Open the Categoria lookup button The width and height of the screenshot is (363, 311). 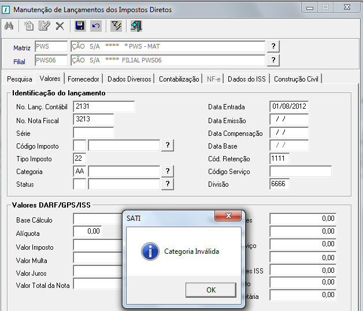168,171
